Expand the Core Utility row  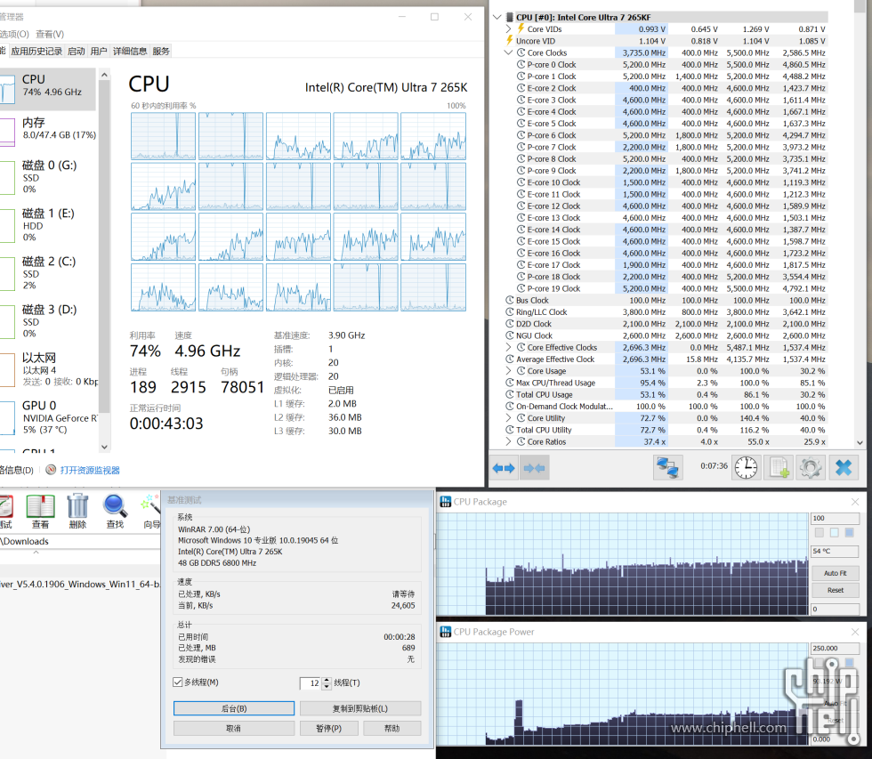(x=508, y=418)
